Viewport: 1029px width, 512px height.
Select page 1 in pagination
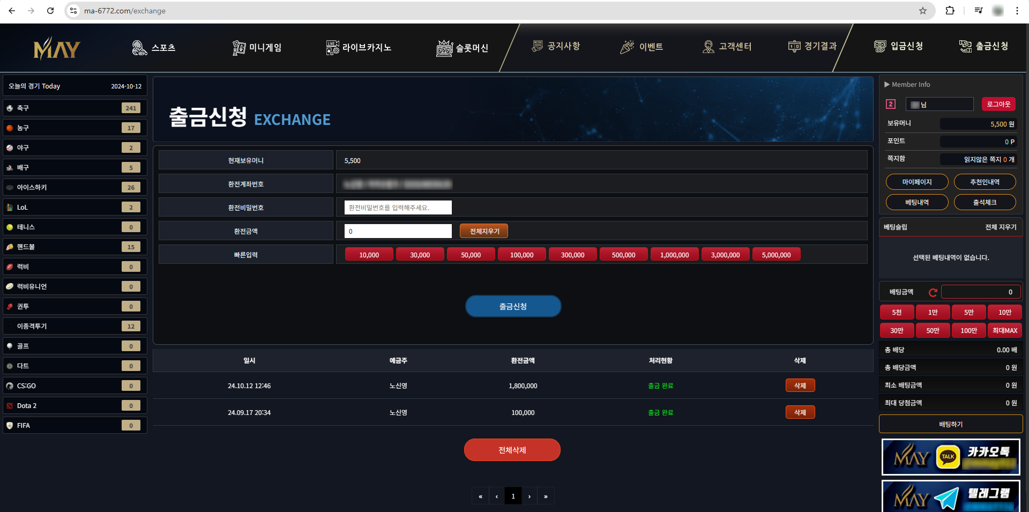513,496
